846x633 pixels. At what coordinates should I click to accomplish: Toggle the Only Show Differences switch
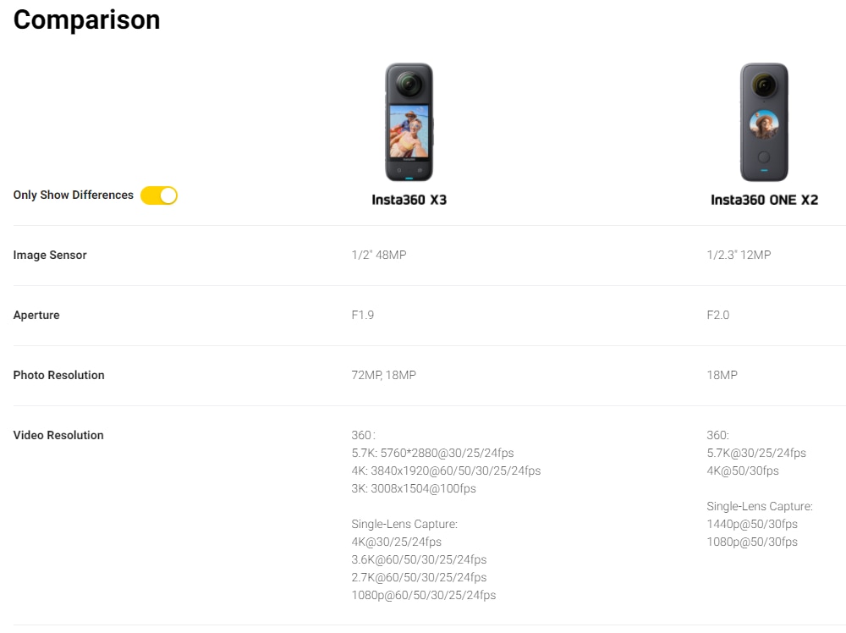tap(159, 195)
